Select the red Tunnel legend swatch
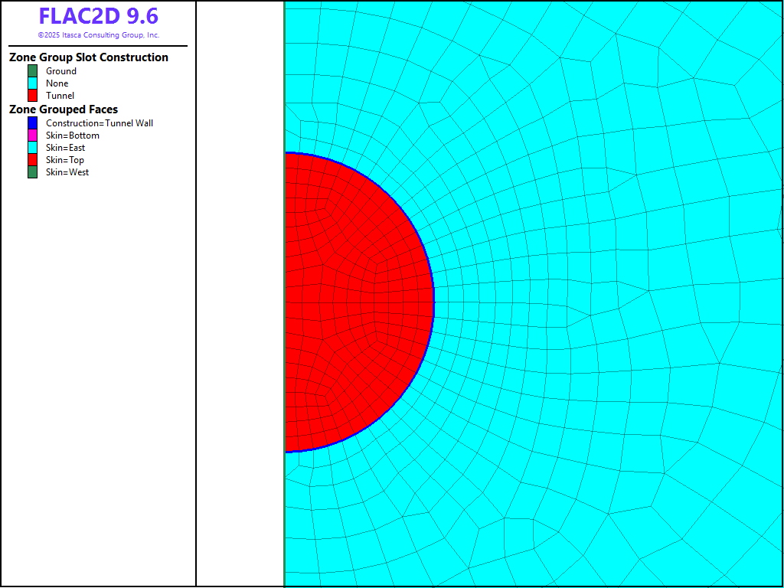 tap(33, 96)
